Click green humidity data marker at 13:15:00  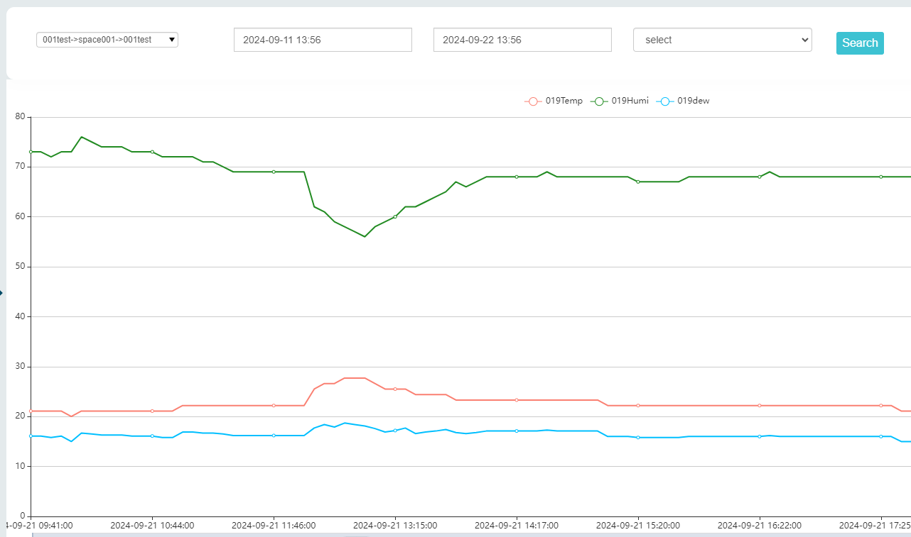pos(395,216)
